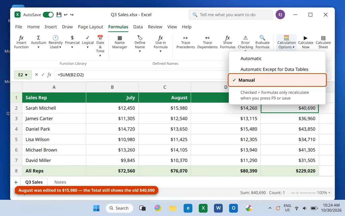The image size is (345, 216).
Task: Click Trace Dependents
Action: tap(207, 42)
